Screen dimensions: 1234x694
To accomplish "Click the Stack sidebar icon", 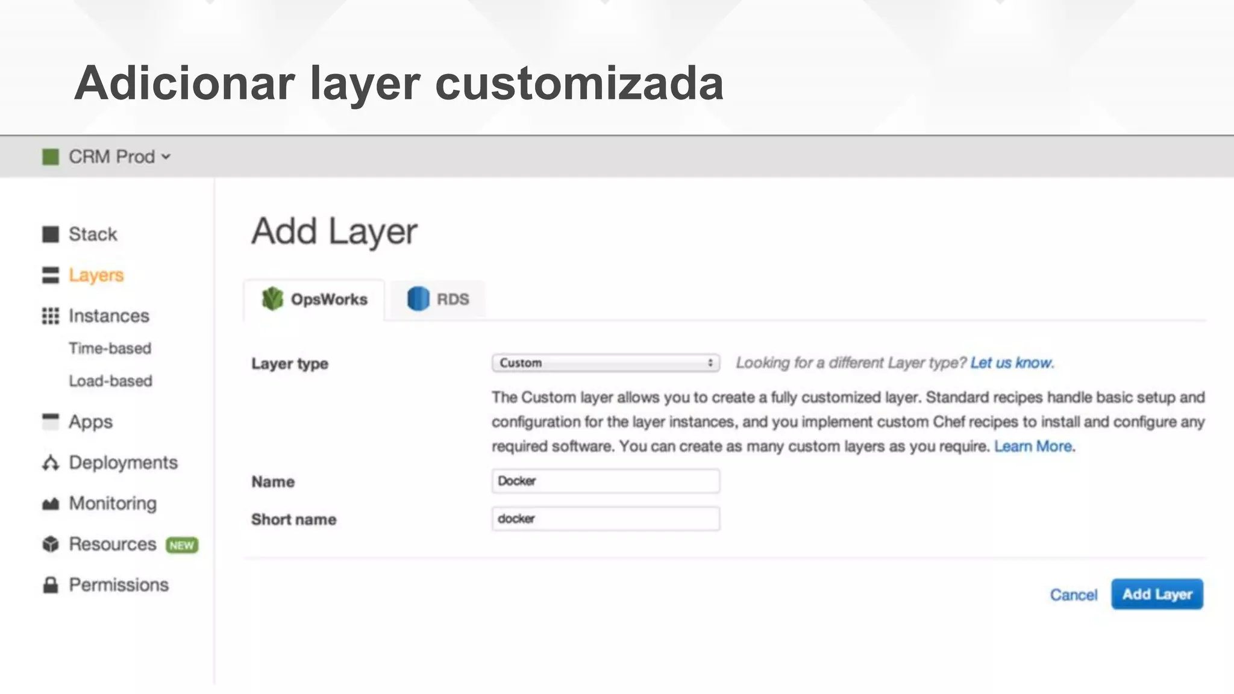I will (x=51, y=234).
